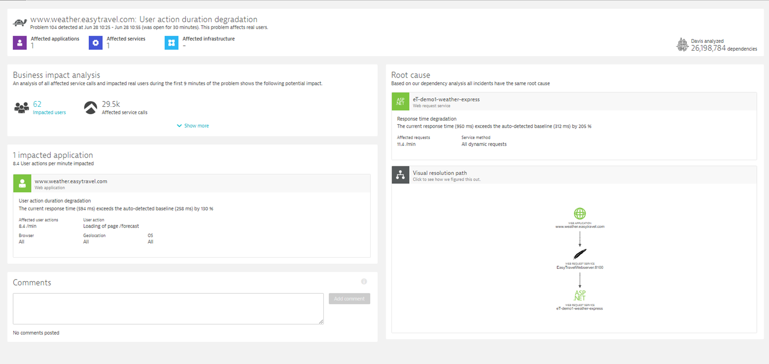Expand Show more in Business impact analysis
769x364 pixels.
[193, 126]
